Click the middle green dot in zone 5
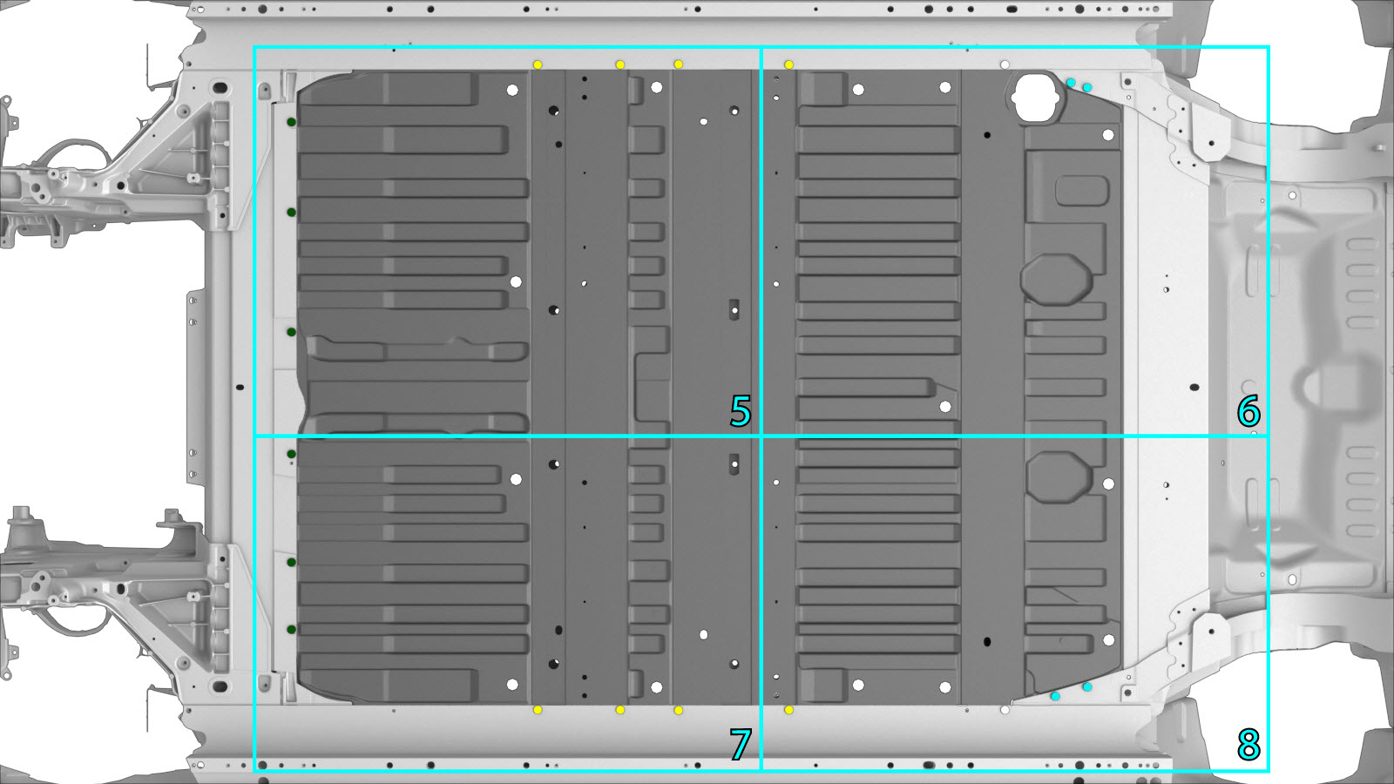1394x784 pixels. tap(291, 213)
